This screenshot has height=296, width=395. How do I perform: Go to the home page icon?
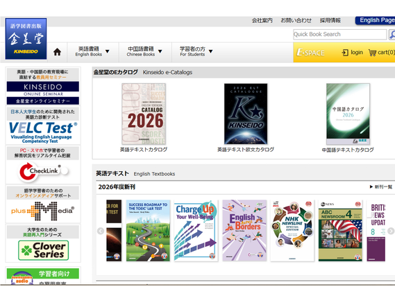pyautogui.click(x=57, y=52)
